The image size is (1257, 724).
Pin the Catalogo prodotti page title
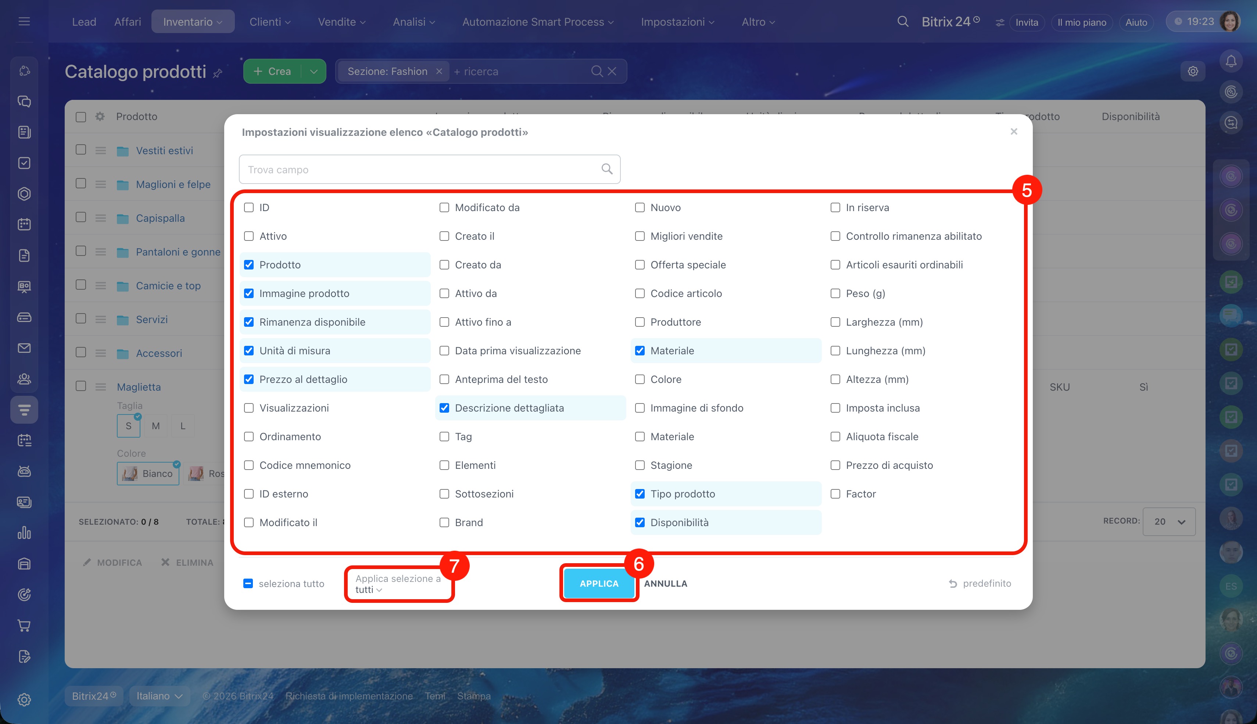coord(218,73)
